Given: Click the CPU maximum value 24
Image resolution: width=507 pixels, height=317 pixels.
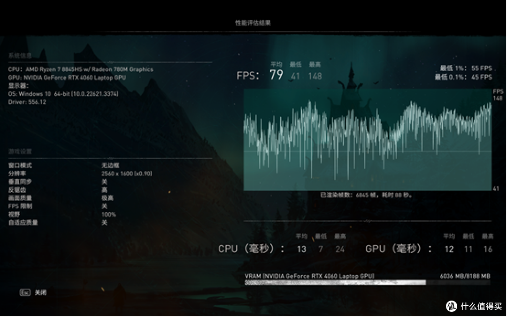Looking at the screenshot, I should click(x=340, y=249).
